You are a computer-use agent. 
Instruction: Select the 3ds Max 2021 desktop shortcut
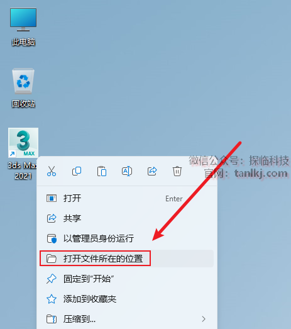pos(23,153)
